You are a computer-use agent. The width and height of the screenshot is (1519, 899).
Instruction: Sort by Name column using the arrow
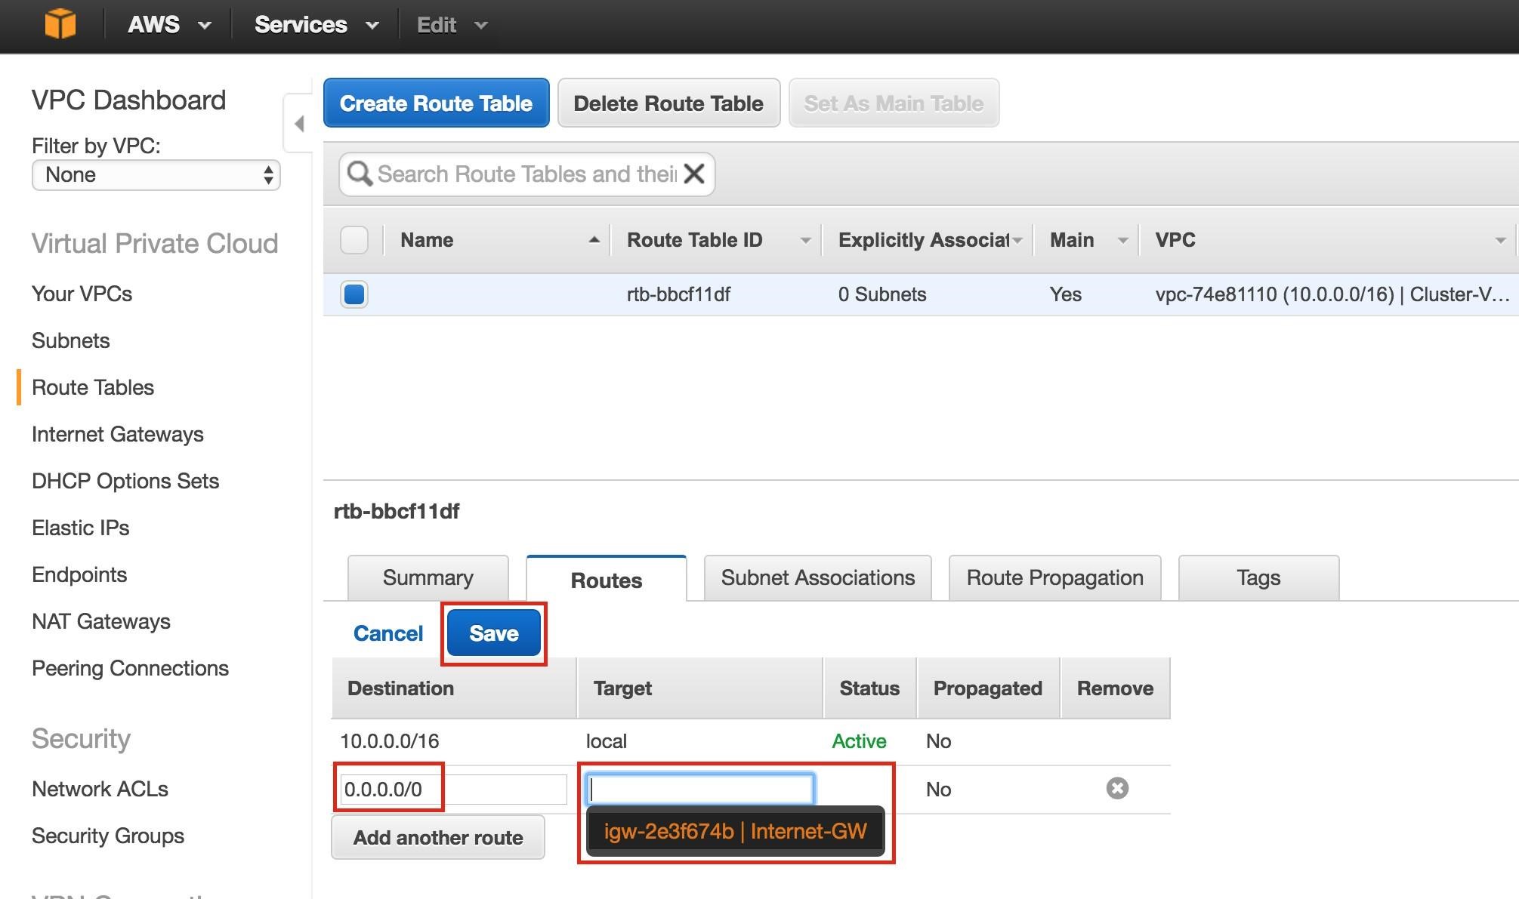(x=594, y=240)
